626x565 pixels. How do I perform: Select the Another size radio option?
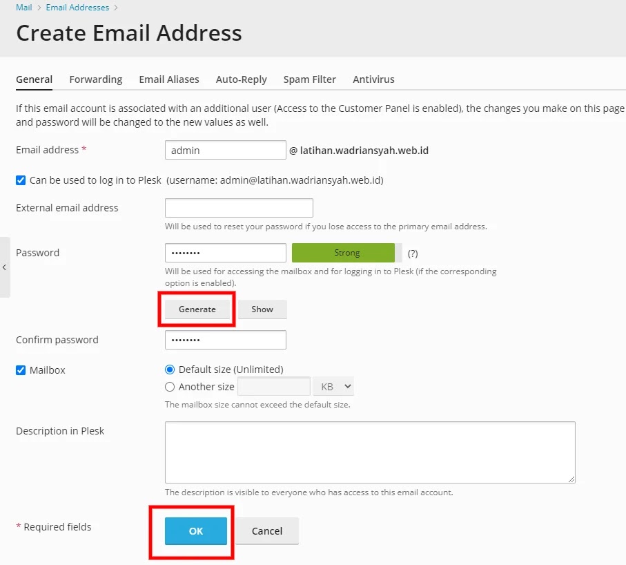(x=170, y=387)
